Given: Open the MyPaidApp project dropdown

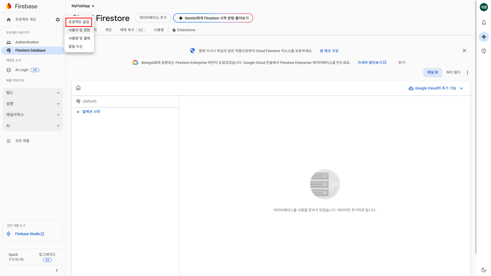Looking at the screenshot, I should 83,6.
